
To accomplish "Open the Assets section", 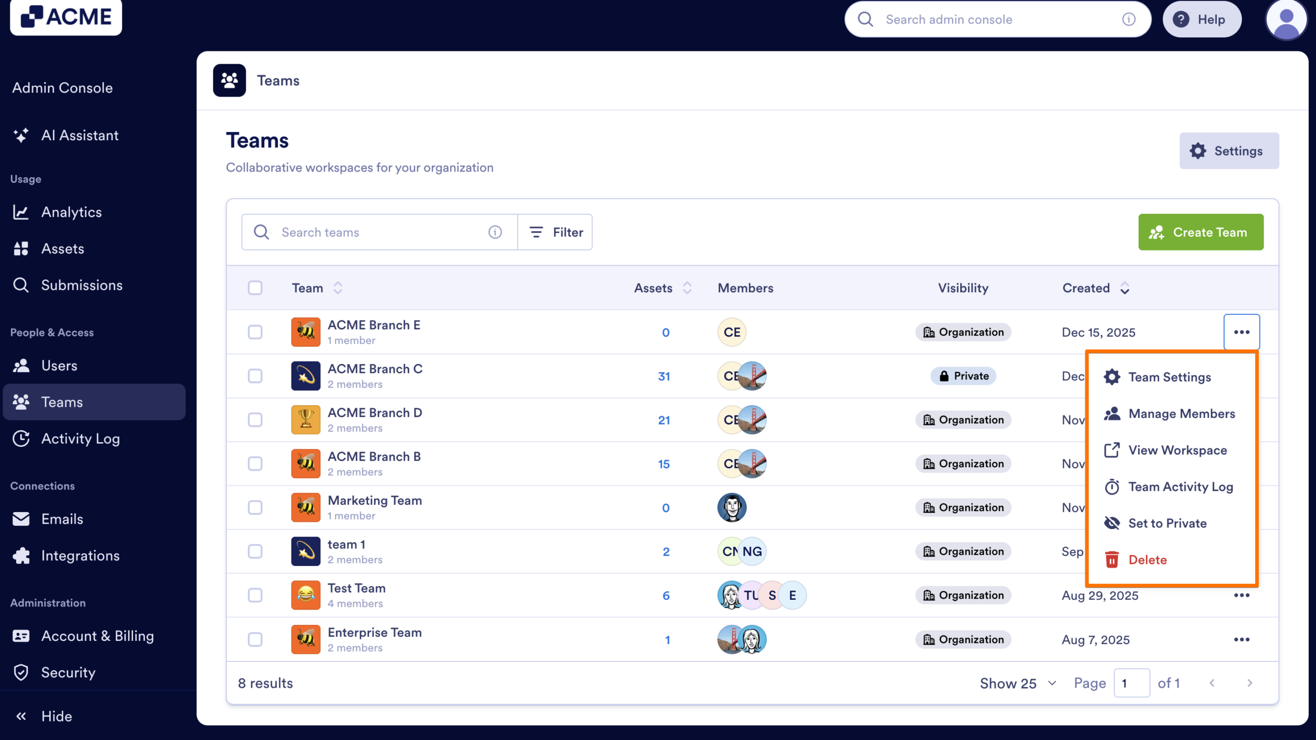I will point(63,249).
